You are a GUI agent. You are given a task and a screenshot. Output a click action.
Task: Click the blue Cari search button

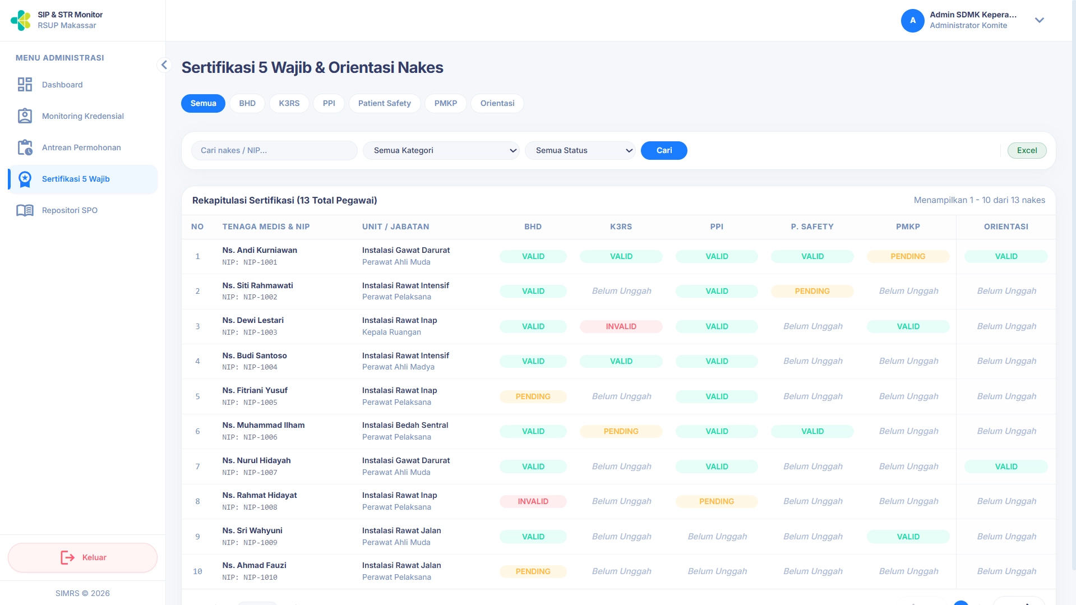pos(664,150)
